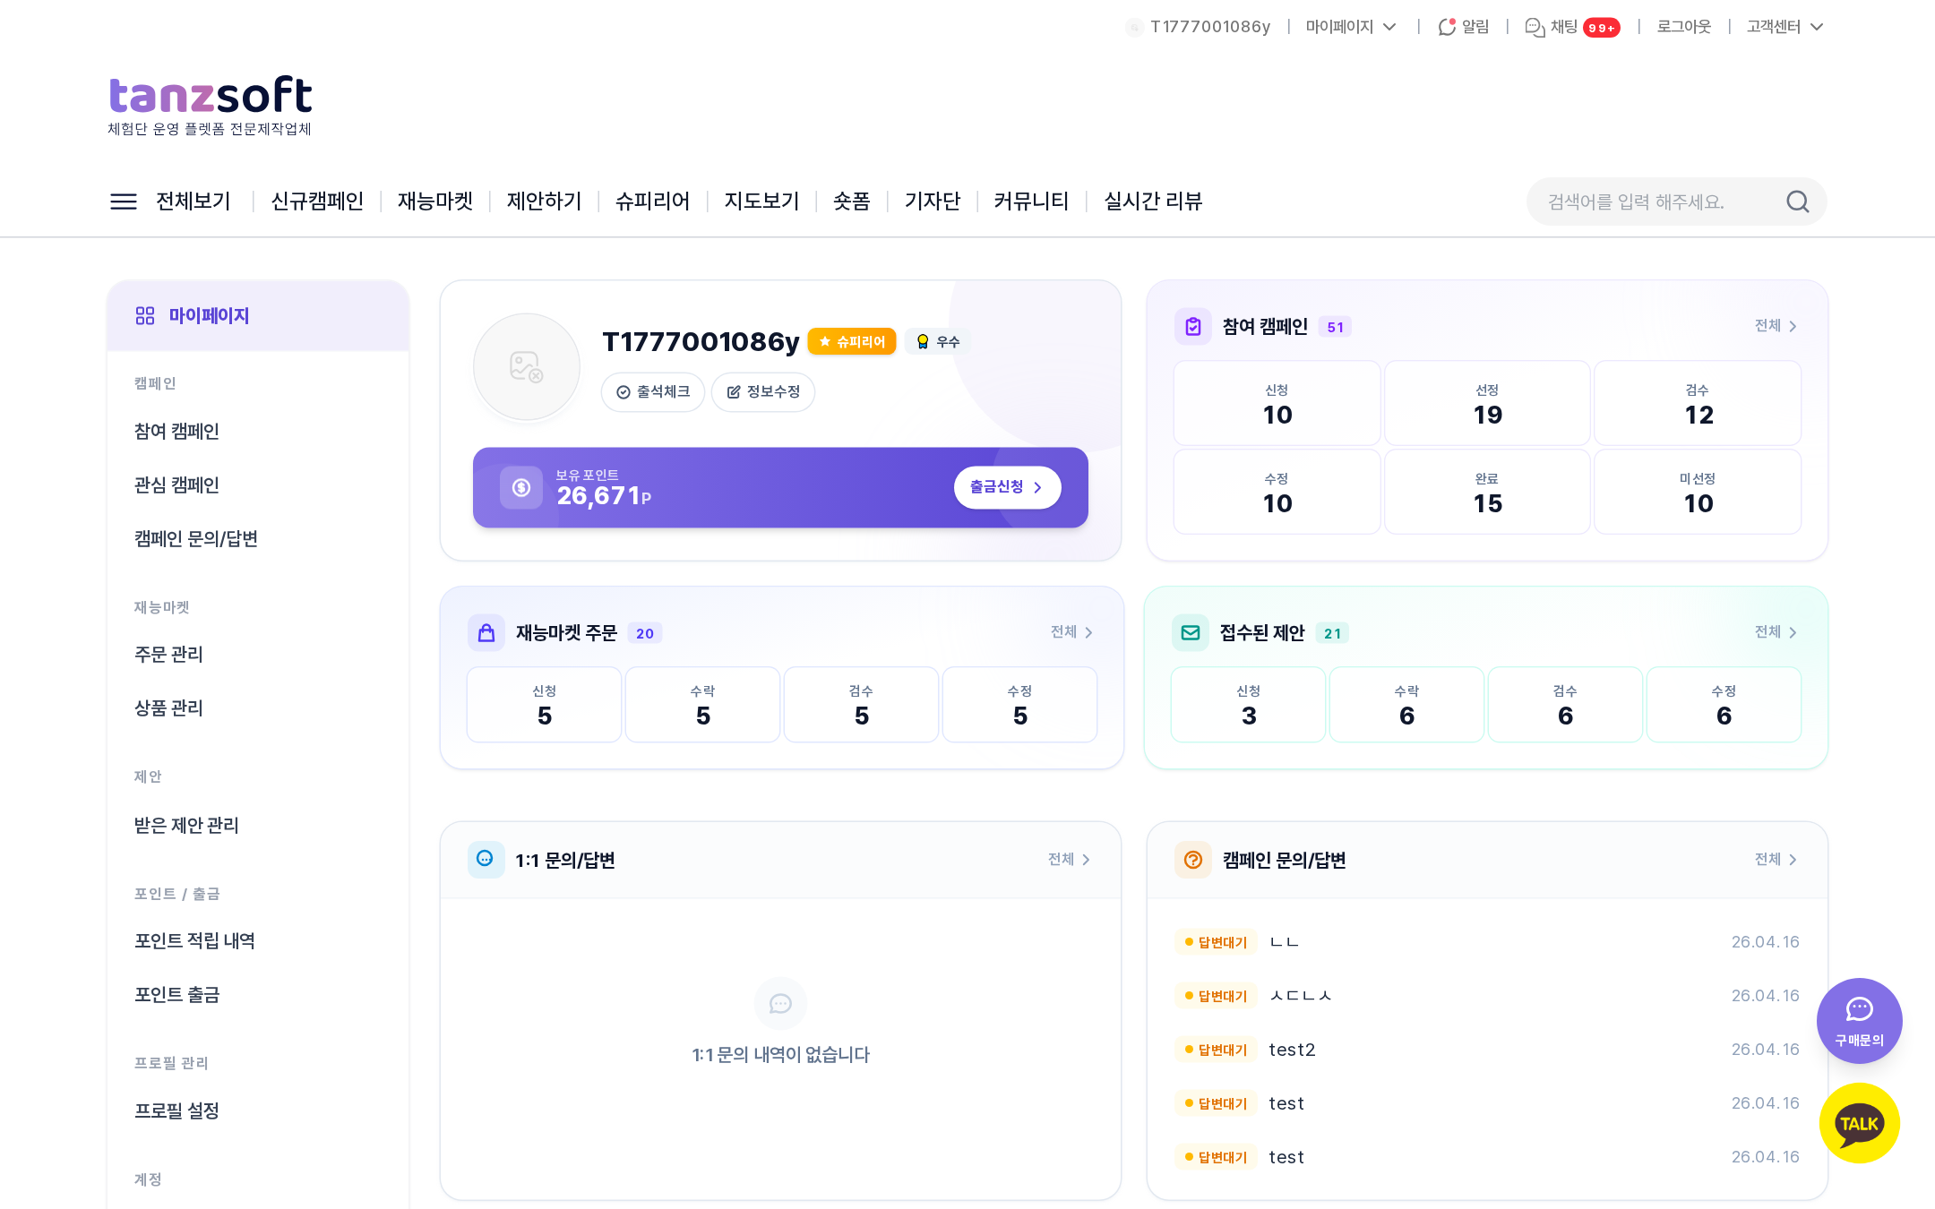Click the 슈피리어 star badge
The width and height of the screenshot is (1935, 1209).
pyautogui.click(x=852, y=341)
